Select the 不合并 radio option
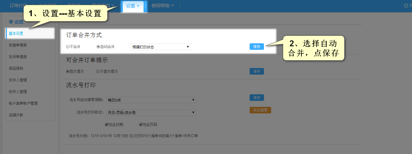Image resolution: width=412 pixels, height=154 pixels. tap(68, 47)
